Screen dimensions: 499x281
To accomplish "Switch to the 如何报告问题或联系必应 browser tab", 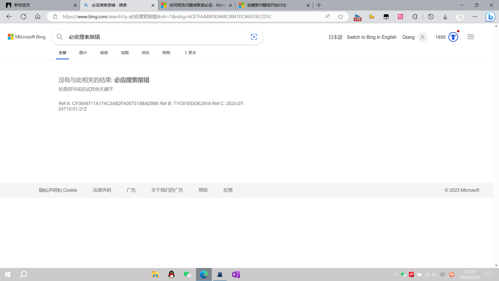I will (x=197, y=5).
